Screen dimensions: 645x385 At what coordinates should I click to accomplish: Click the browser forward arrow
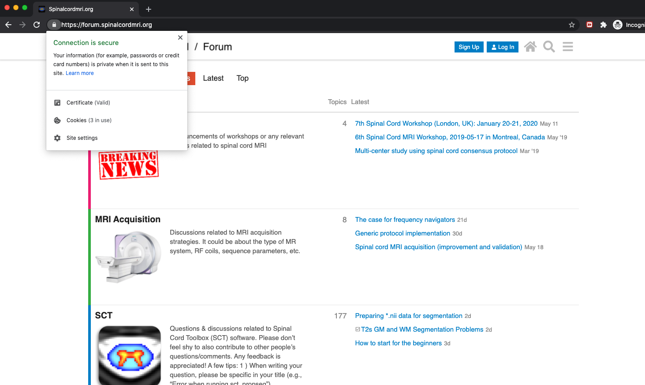point(22,25)
